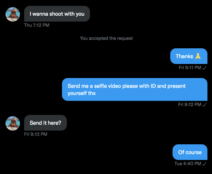Click the word "Thanks" in the blue bubble

tap(184, 56)
